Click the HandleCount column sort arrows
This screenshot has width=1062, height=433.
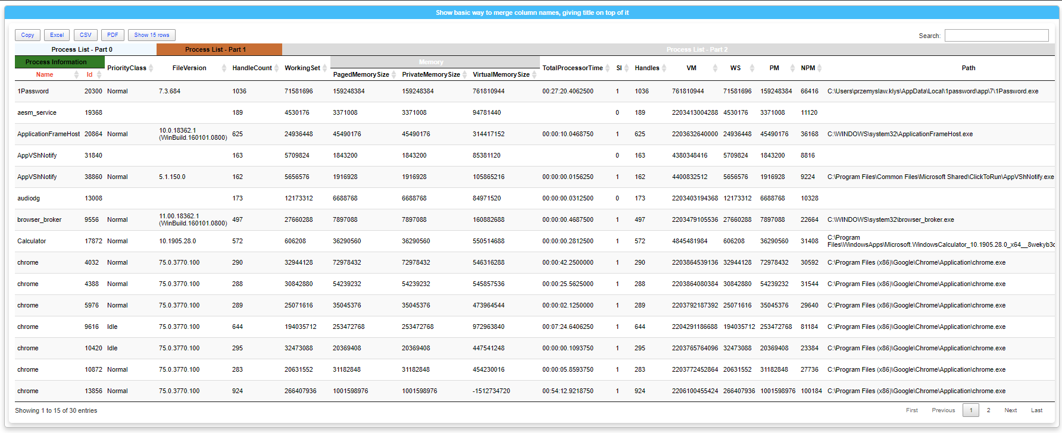(277, 68)
